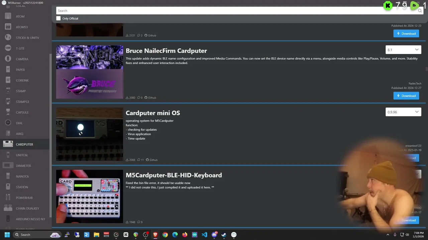Focus the firmware Search field
The image size is (428, 240).
[236, 11]
